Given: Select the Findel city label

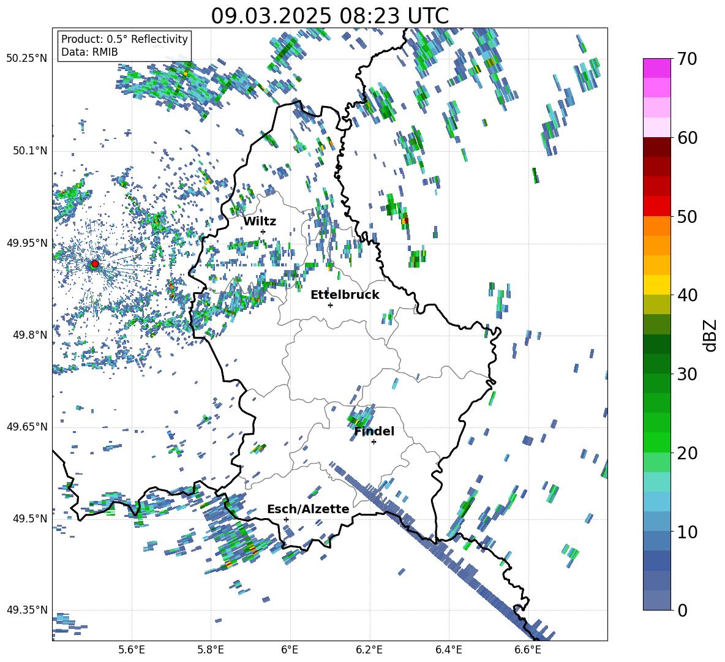Looking at the screenshot, I should 374,431.
